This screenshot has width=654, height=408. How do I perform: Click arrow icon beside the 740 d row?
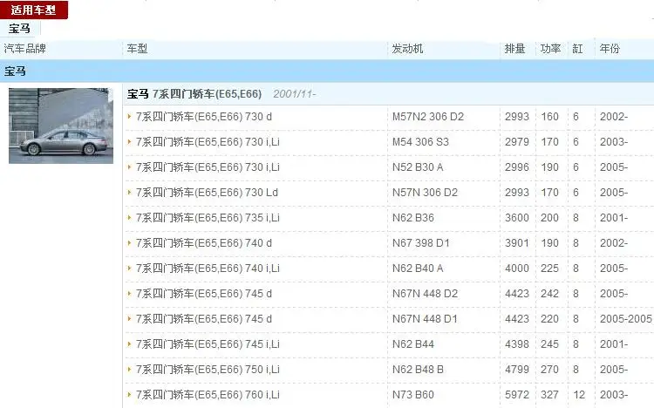tap(130, 243)
